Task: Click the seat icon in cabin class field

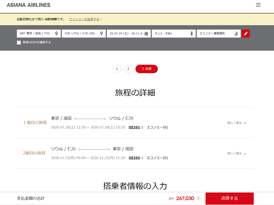Action: 236,34
